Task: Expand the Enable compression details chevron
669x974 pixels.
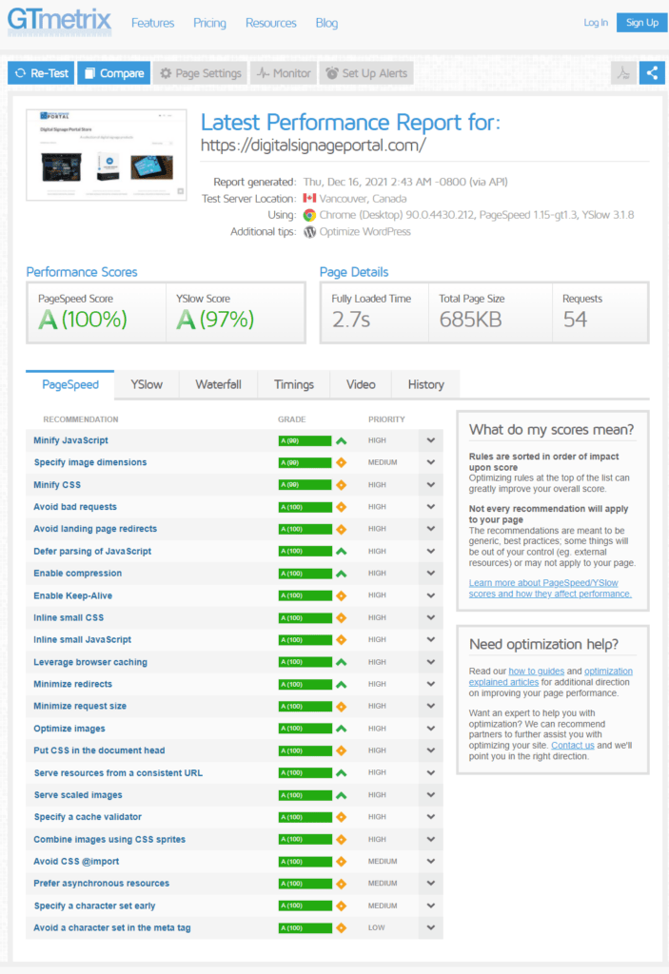Action: tap(431, 574)
